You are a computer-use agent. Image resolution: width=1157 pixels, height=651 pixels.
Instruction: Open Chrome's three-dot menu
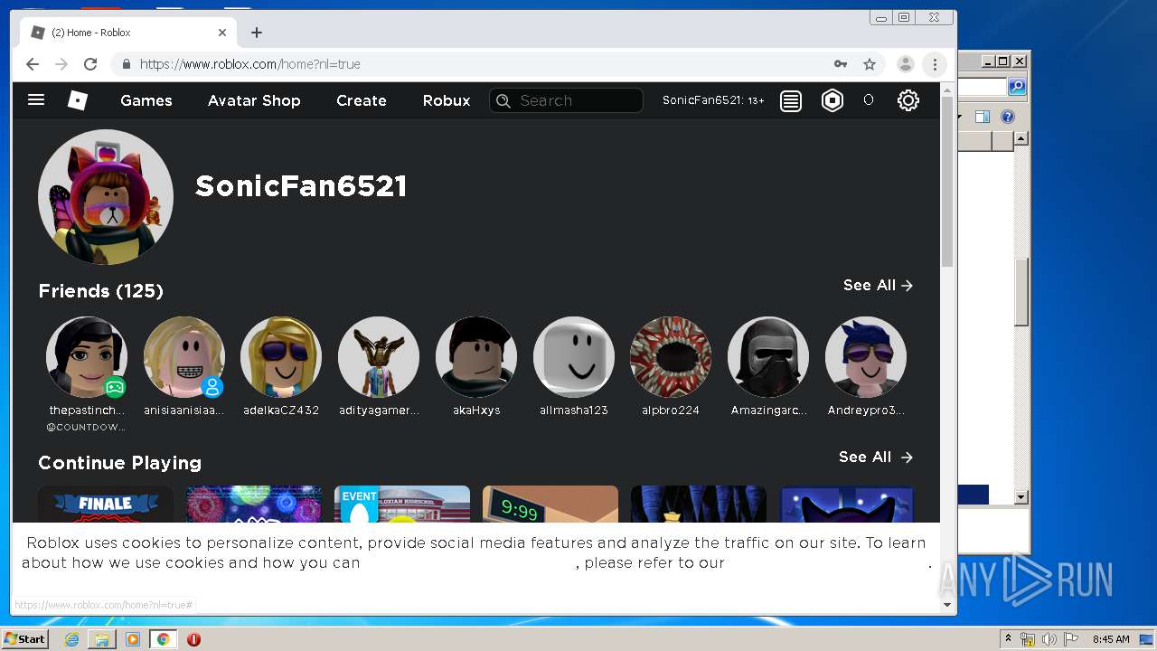coord(935,64)
